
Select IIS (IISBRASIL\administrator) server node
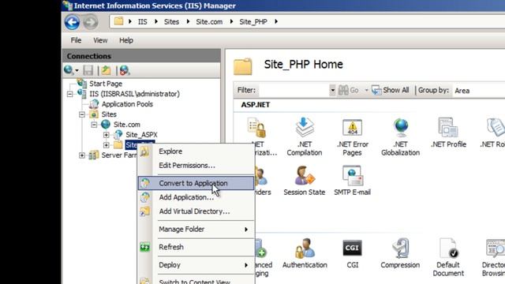point(134,94)
